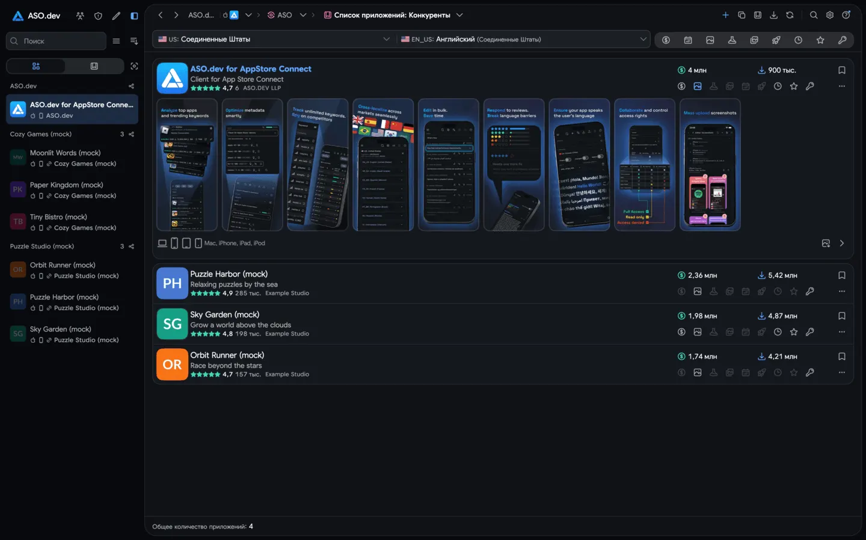Screen dimensions: 866x540
Task: Open the ASO.dev for AppStore Connect title link
Action: pos(251,69)
